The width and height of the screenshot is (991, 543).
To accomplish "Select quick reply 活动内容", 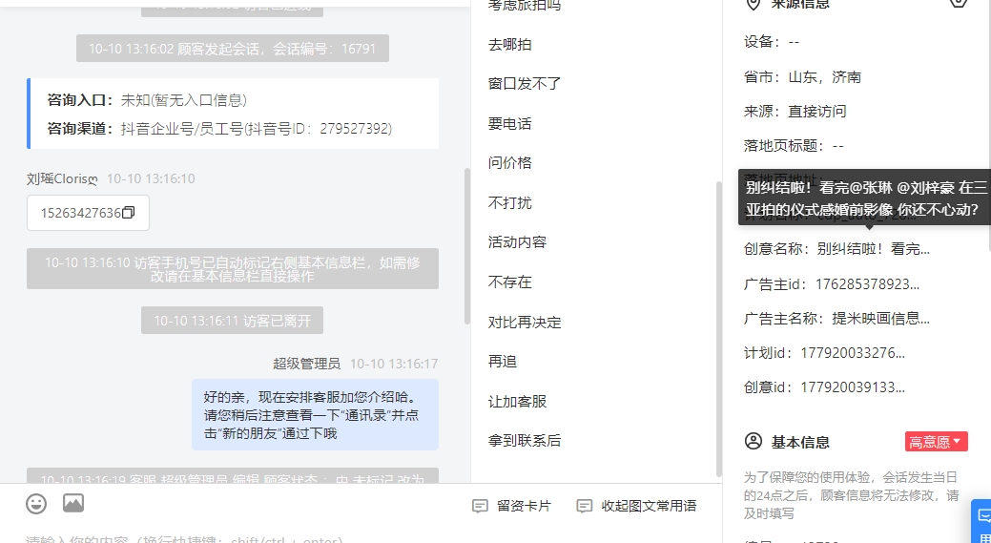I will [x=517, y=242].
